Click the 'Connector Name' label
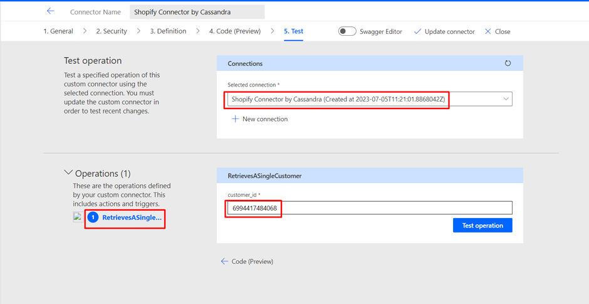 pos(95,12)
